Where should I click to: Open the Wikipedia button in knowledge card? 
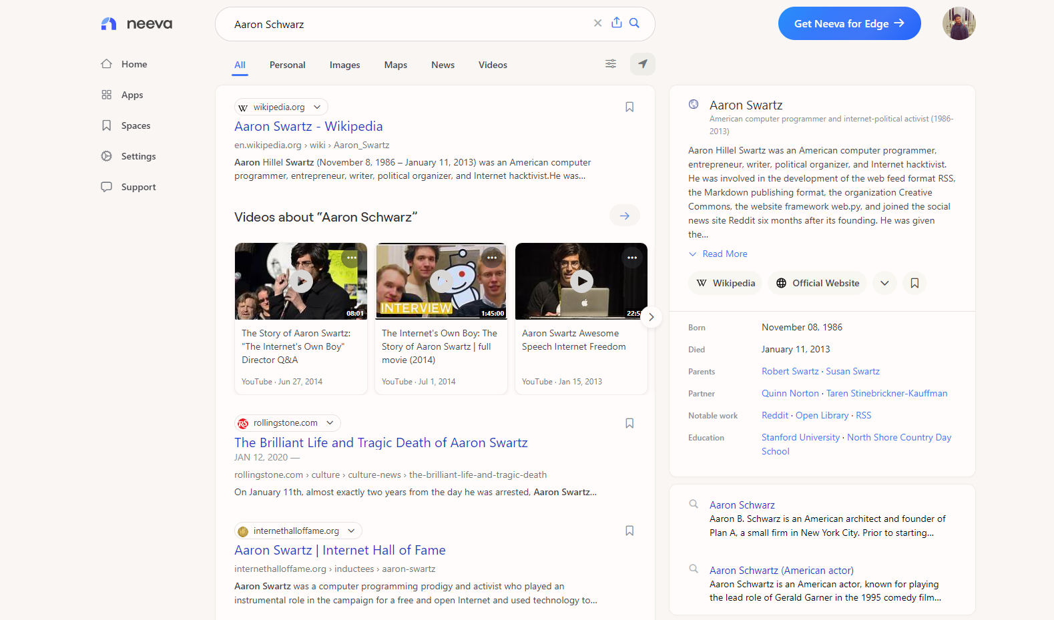(726, 283)
